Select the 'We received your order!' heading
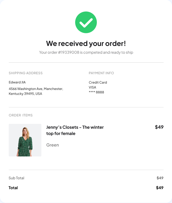This screenshot has height=203, width=172. (86, 43)
